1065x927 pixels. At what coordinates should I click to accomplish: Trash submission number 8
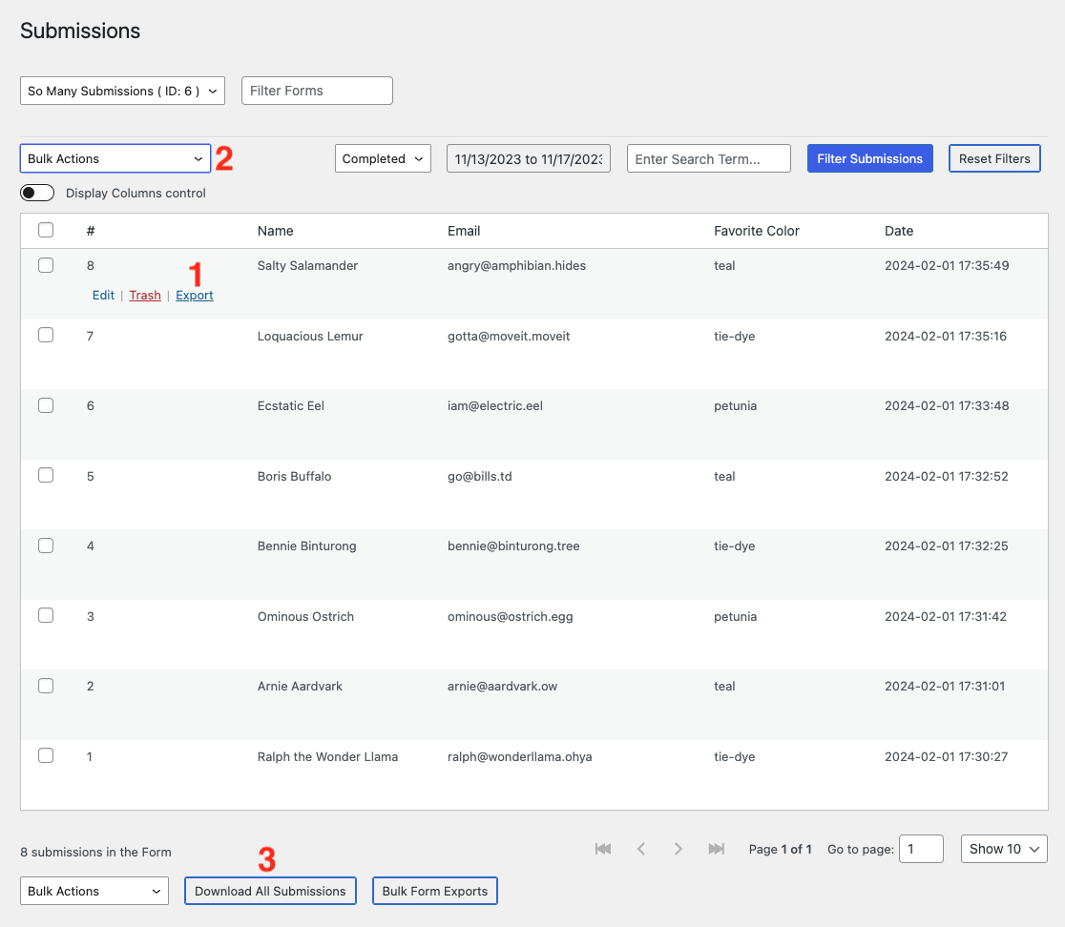tap(145, 295)
